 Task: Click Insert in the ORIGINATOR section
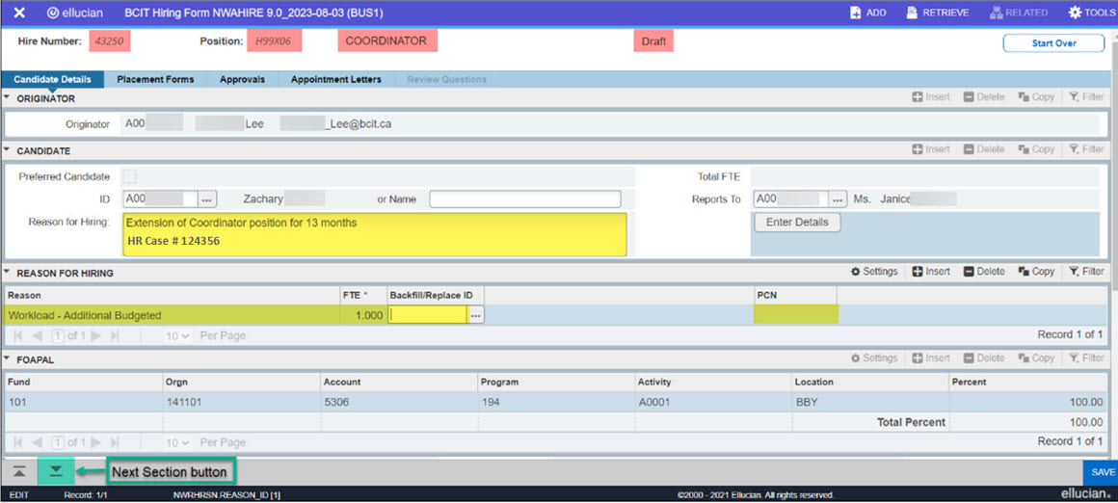pos(931,97)
